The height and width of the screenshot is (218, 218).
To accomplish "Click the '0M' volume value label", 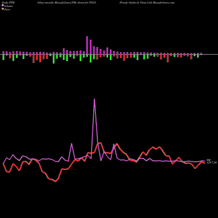I will click(208, 160).
